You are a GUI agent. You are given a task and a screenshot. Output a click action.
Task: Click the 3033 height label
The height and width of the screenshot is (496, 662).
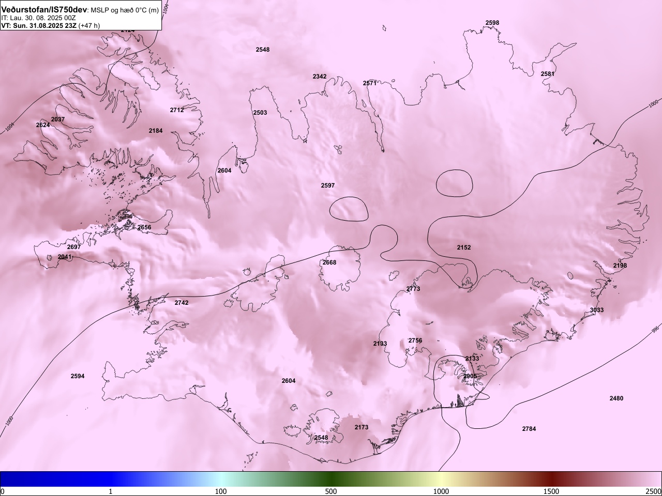[597, 310]
